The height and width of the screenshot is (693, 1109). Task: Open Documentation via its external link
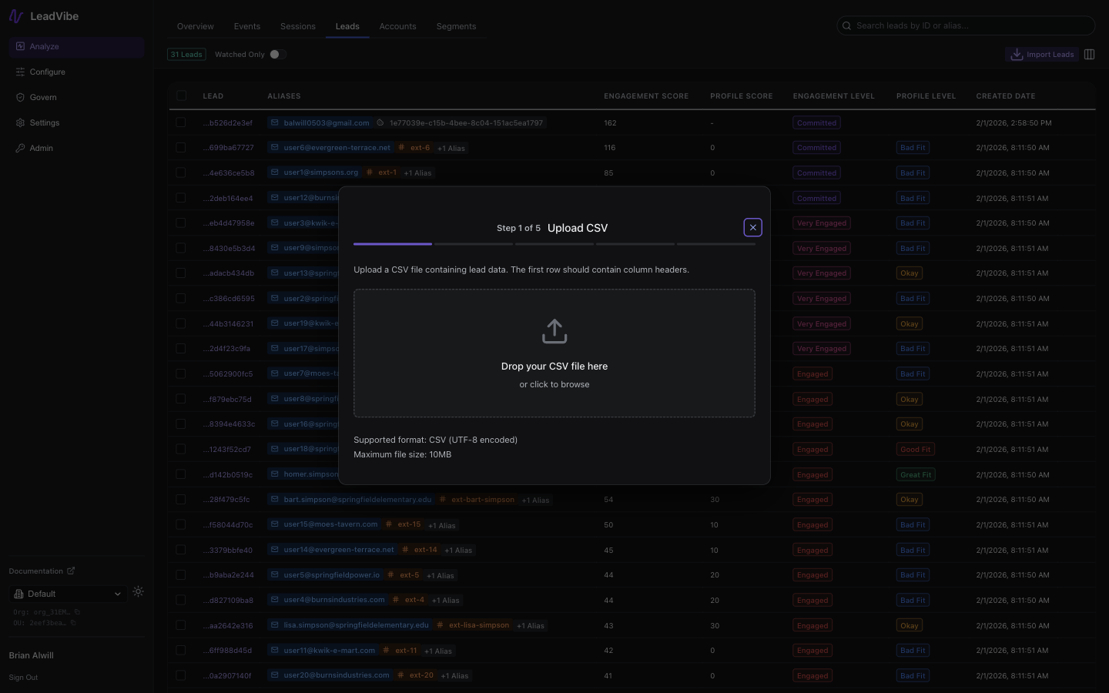[71, 571]
